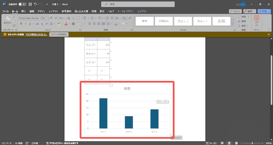Click the search (検索) box in title bar

tap(138, 4)
